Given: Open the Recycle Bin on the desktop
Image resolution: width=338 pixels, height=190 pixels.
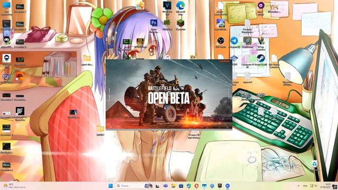Looking at the screenshot, I should [315, 164].
